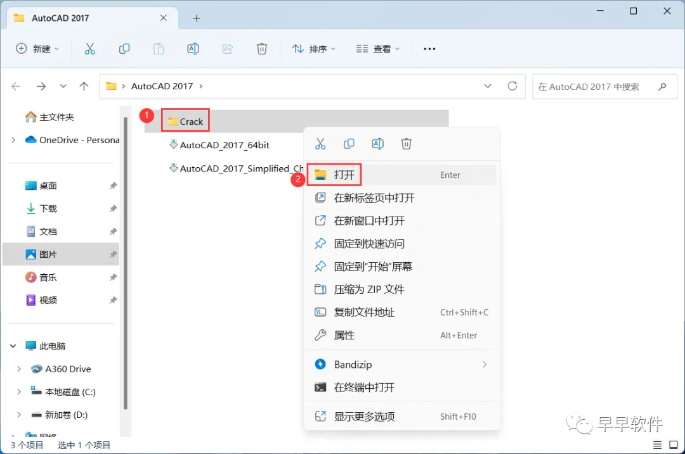Click AutoCAD 2017 breadcrumb in address bar
This screenshot has height=454, width=685.
[x=162, y=86]
